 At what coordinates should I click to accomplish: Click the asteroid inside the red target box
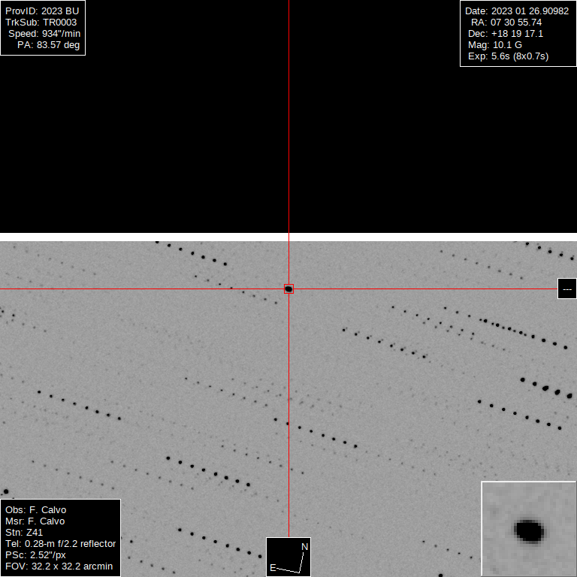[x=288, y=289]
